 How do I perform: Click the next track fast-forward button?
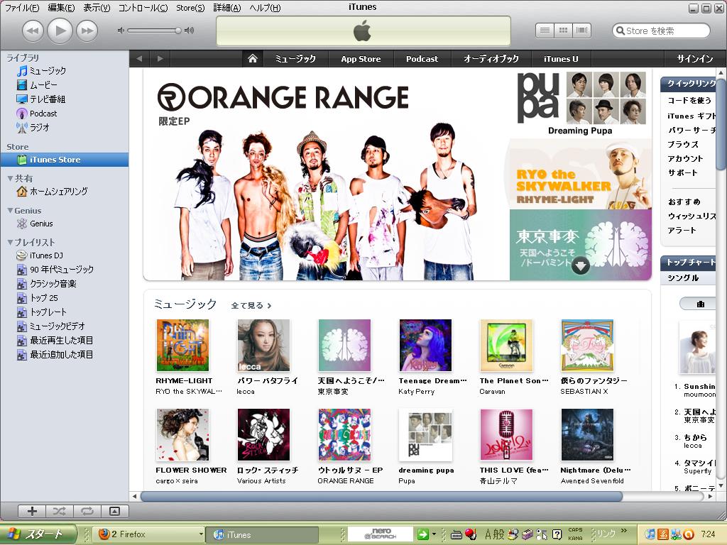click(87, 31)
